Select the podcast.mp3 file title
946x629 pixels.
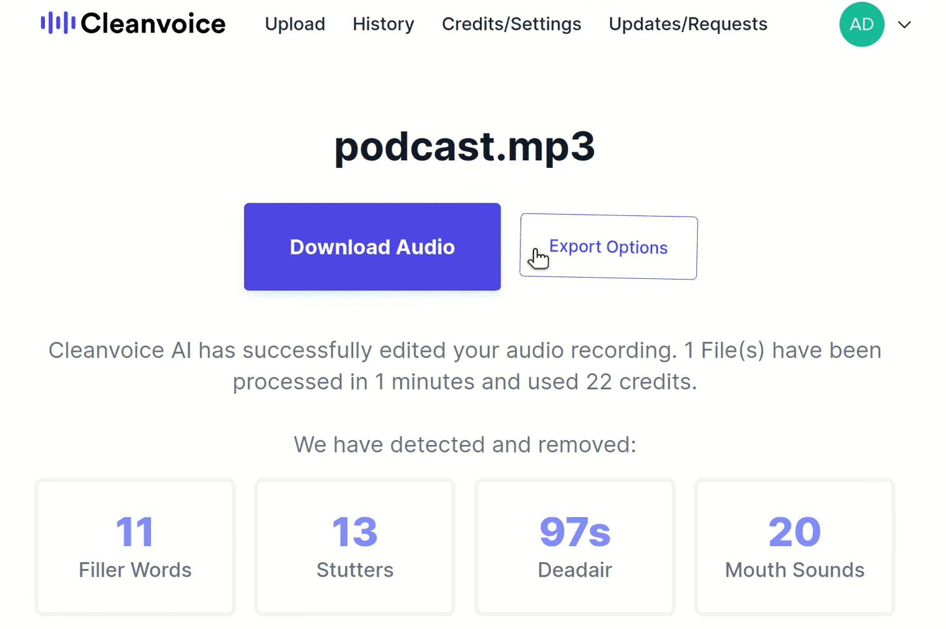pyautogui.click(x=465, y=147)
